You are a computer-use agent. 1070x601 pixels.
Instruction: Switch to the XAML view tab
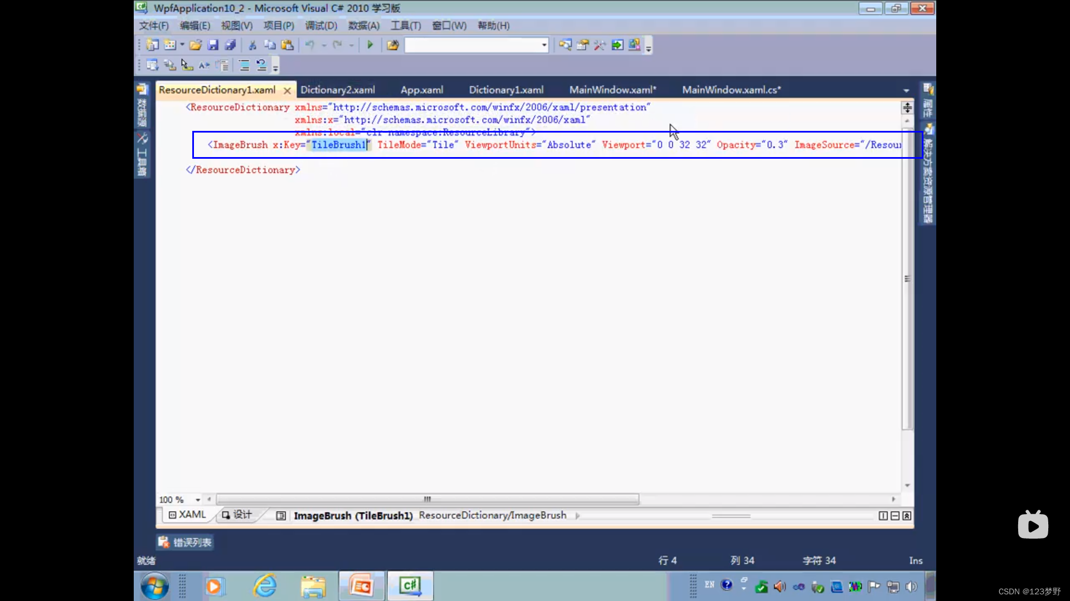coord(187,515)
